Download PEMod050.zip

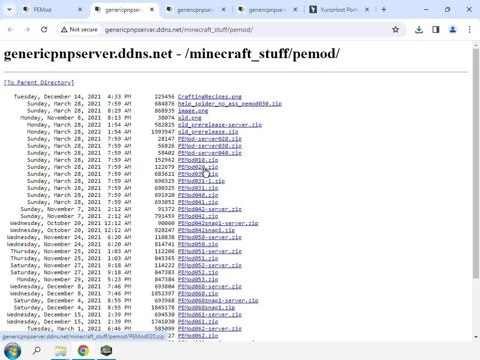click(198, 245)
